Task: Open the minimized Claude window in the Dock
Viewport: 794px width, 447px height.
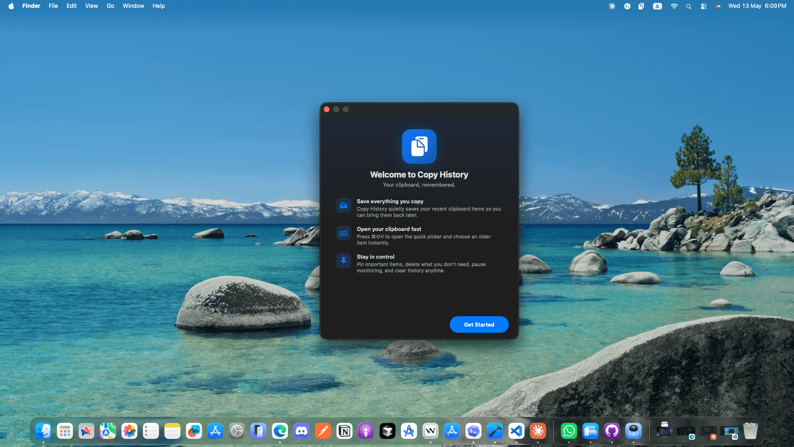Action: [708, 432]
